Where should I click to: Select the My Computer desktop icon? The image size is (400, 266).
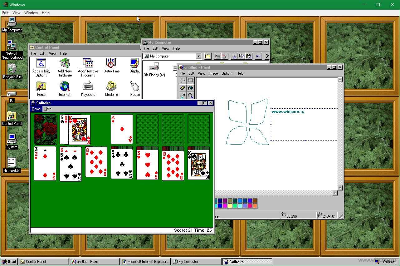pyautogui.click(x=12, y=24)
